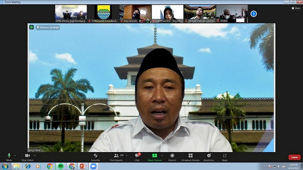This screenshot has height=170, width=303.
Task: Open the Apps panel
Action: tap(224, 157)
